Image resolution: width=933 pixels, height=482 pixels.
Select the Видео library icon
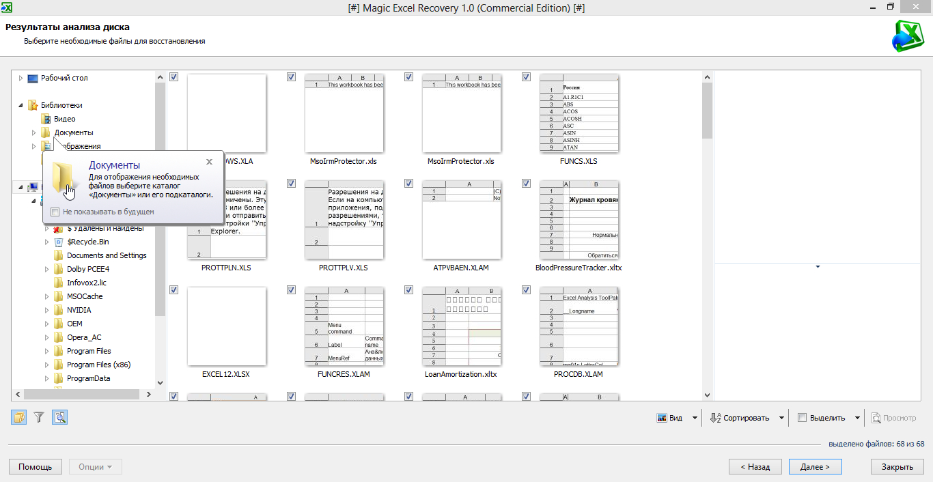[46, 119]
